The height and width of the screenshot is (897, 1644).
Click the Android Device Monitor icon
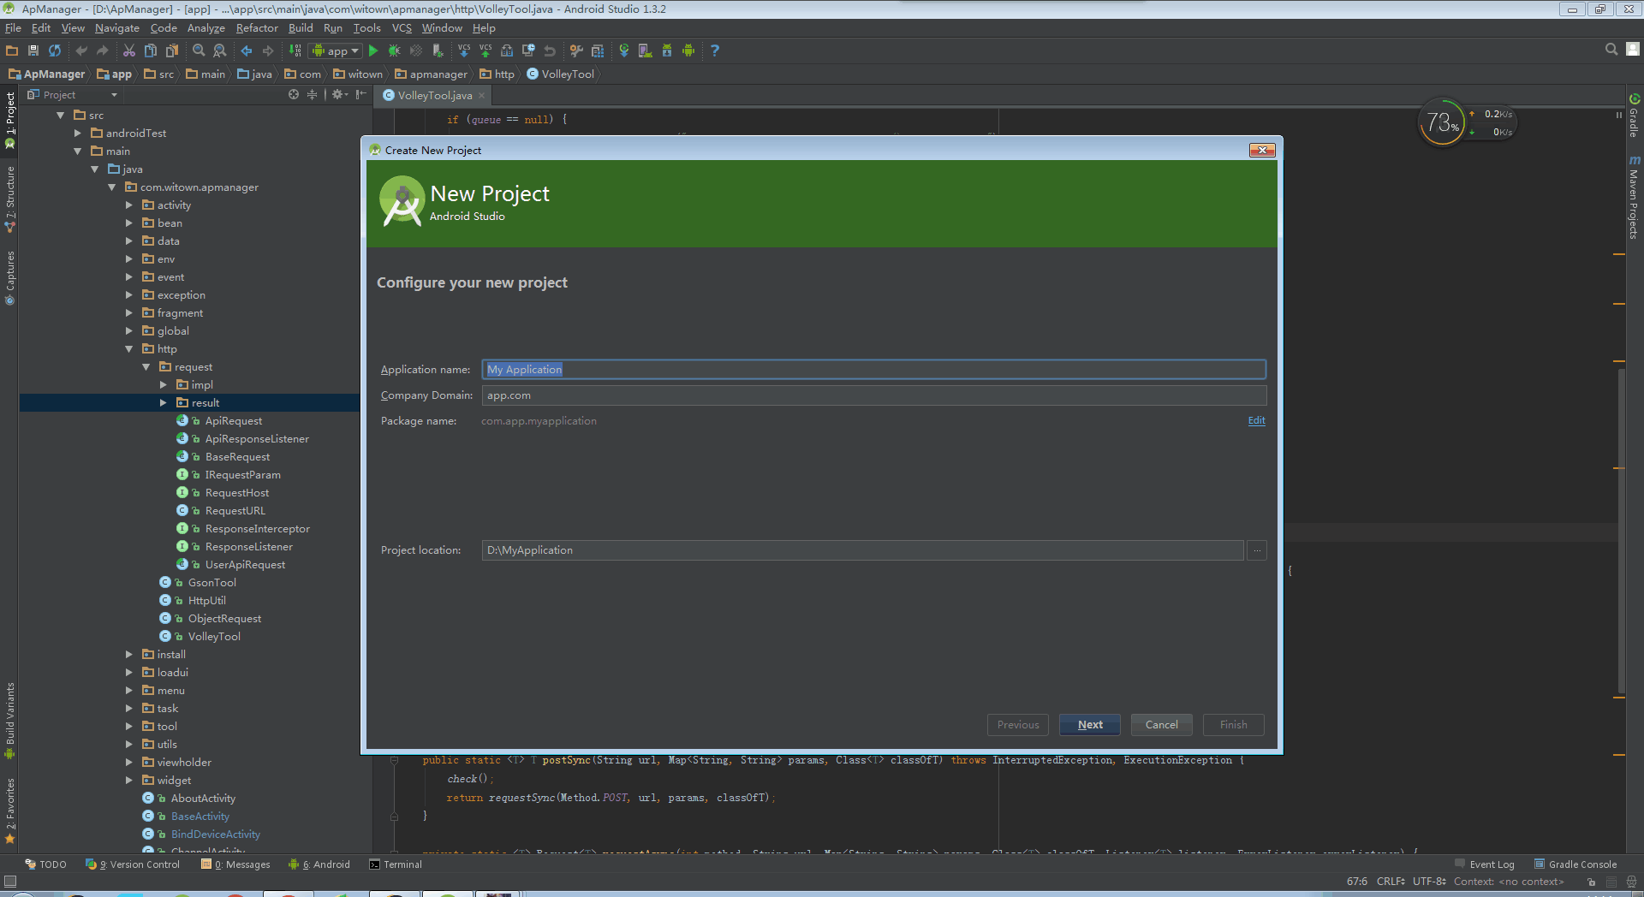point(688,50)
